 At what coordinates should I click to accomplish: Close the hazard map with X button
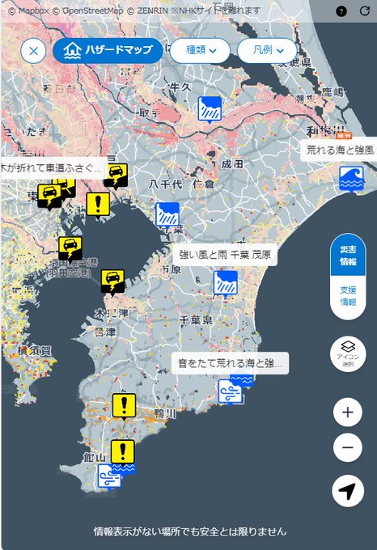pyautogui.click(x=33, y=51)
